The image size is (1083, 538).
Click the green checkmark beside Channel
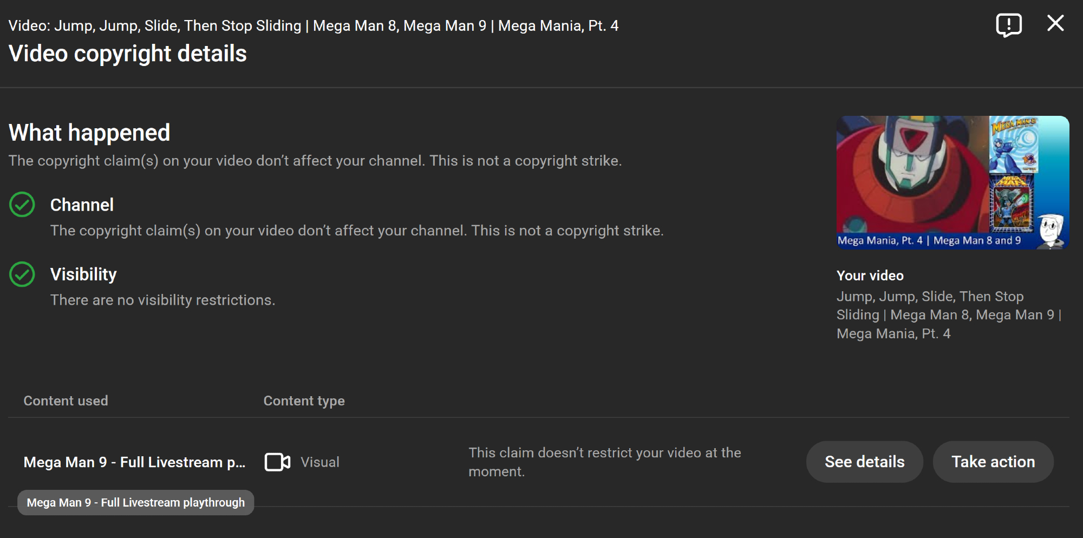[x=22, y=205]
